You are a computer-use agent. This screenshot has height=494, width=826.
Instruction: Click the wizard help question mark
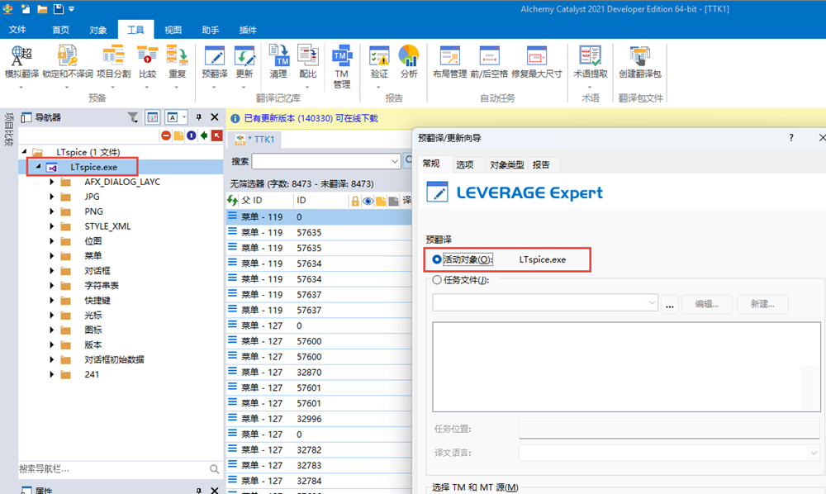790,137
